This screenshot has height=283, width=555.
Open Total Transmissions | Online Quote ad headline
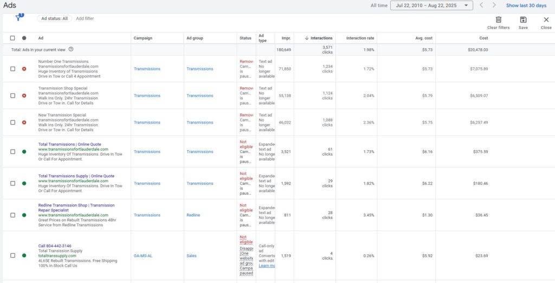coord(70,144)
